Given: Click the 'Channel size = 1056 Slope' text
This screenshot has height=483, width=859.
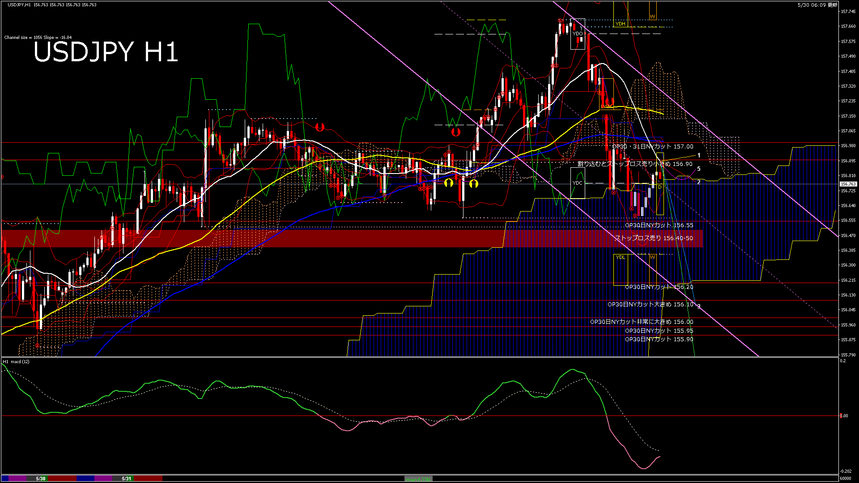Looking at the screenshot, I should (x=38, y=38).
